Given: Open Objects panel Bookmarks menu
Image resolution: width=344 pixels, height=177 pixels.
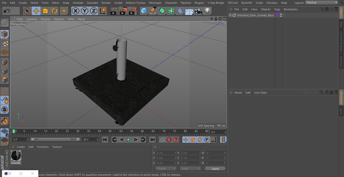Looking at the screenshot, I should coord(291,9).
